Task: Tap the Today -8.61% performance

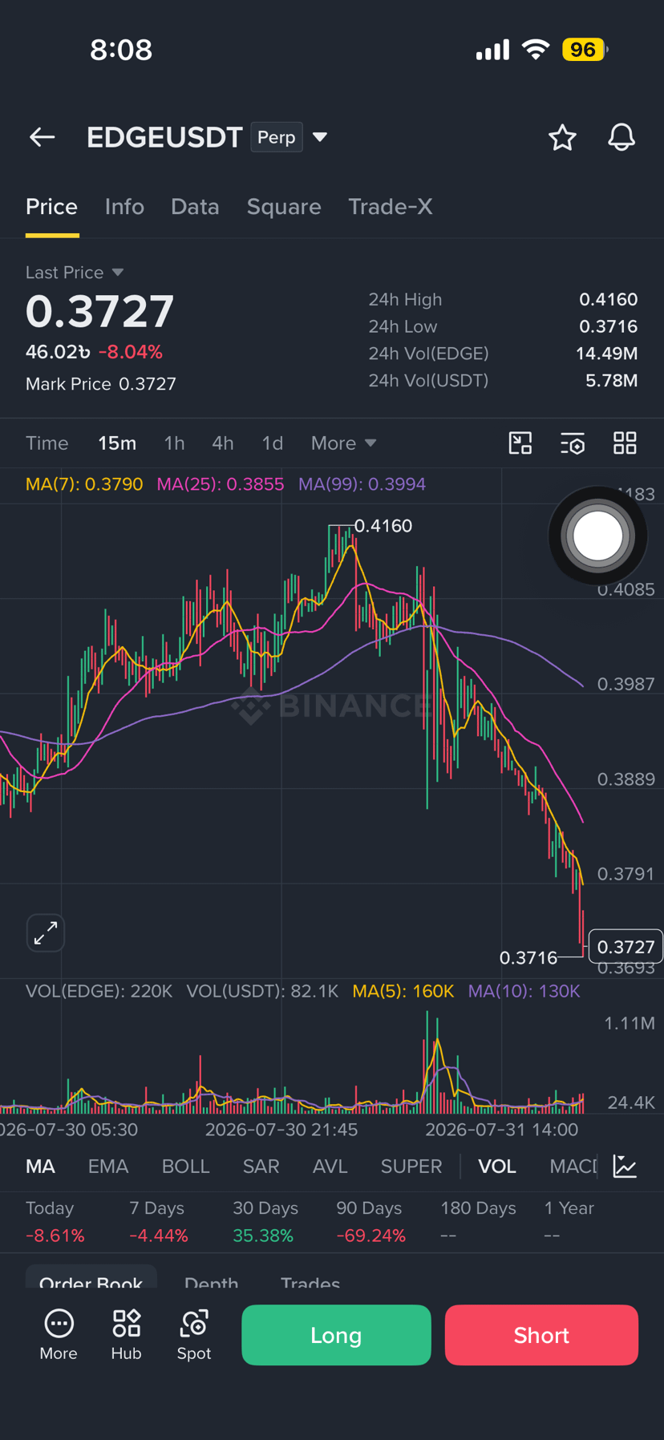Action: pyautogui.click(x=55, y=1222)
